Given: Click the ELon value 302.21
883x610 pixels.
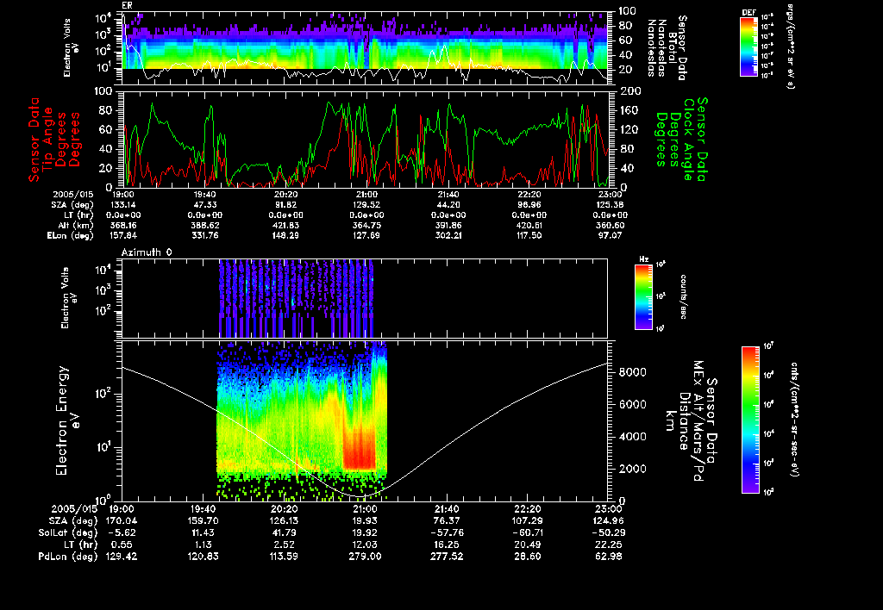Looking at the screenshot, I should [448, 236].
